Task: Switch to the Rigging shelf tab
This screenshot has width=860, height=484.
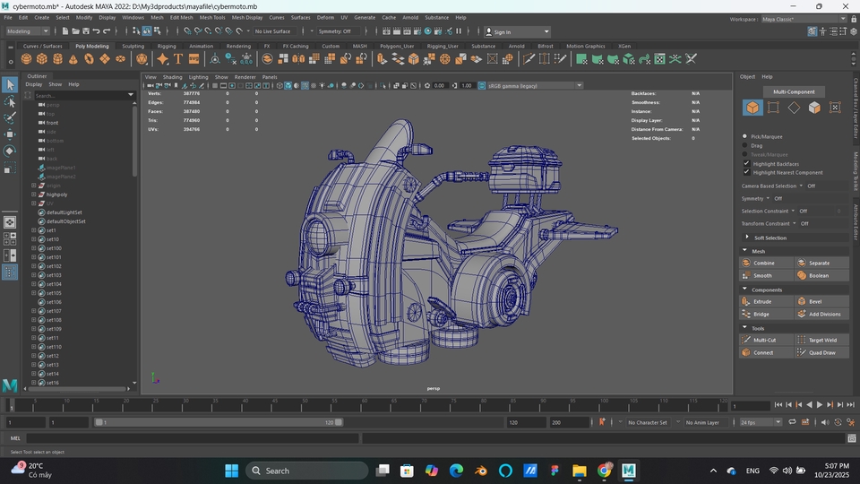Action: pyautogui.click(x=167, y=46)
